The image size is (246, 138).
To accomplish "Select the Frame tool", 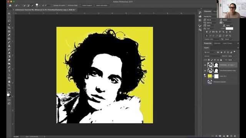I will click(x=9, y=31).
